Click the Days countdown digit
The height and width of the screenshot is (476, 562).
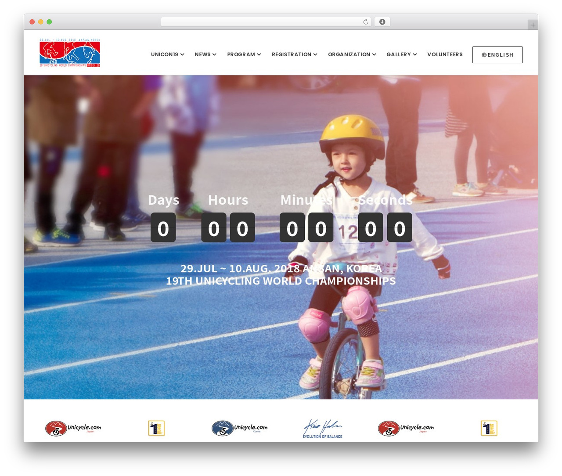[x=163, y=227]
